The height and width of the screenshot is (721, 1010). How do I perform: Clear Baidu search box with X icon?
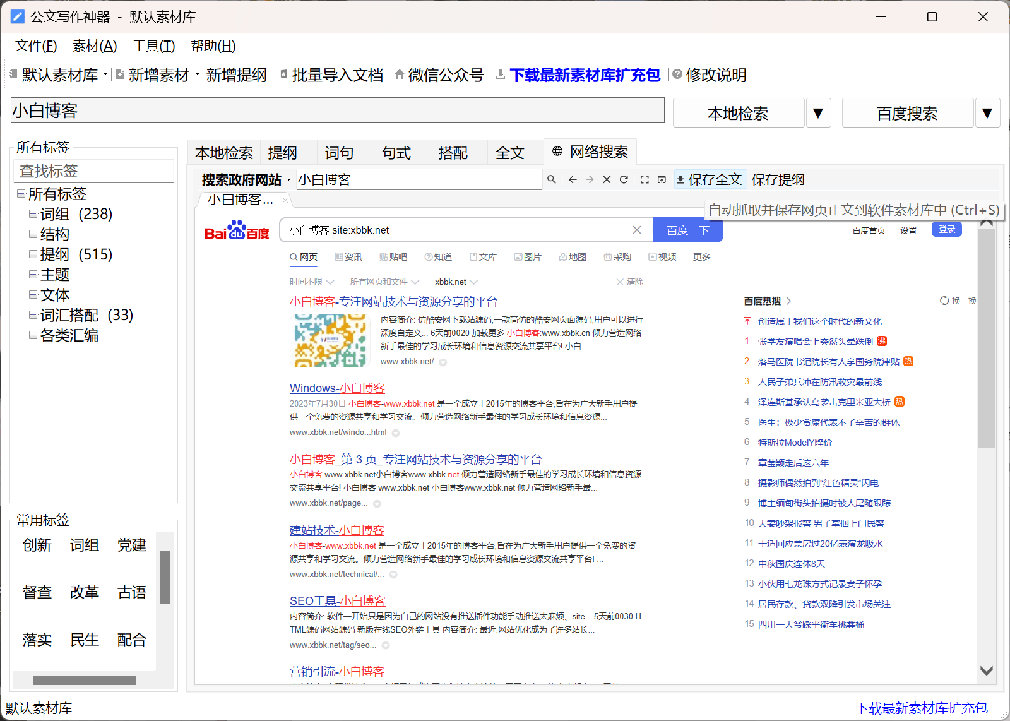(637, 230)
